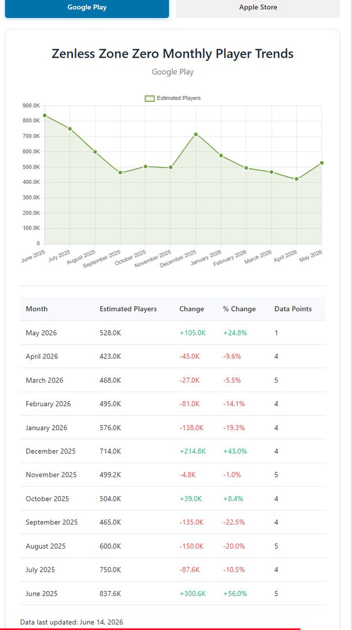Click the 423.0K estimated players value

tap(110, 356)
